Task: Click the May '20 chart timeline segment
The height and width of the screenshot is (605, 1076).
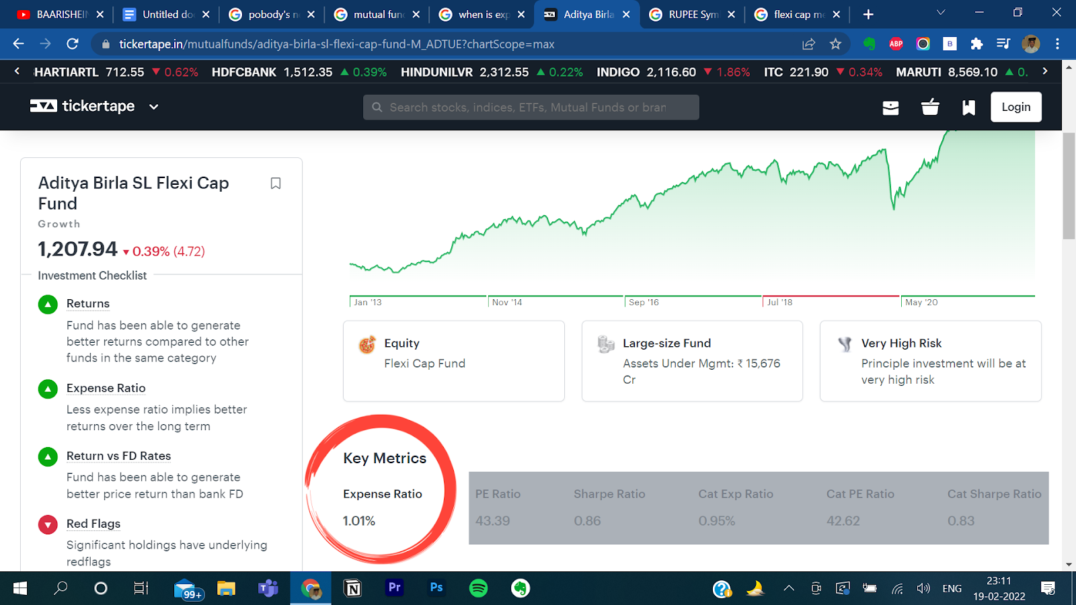Action: pos(968,301)
